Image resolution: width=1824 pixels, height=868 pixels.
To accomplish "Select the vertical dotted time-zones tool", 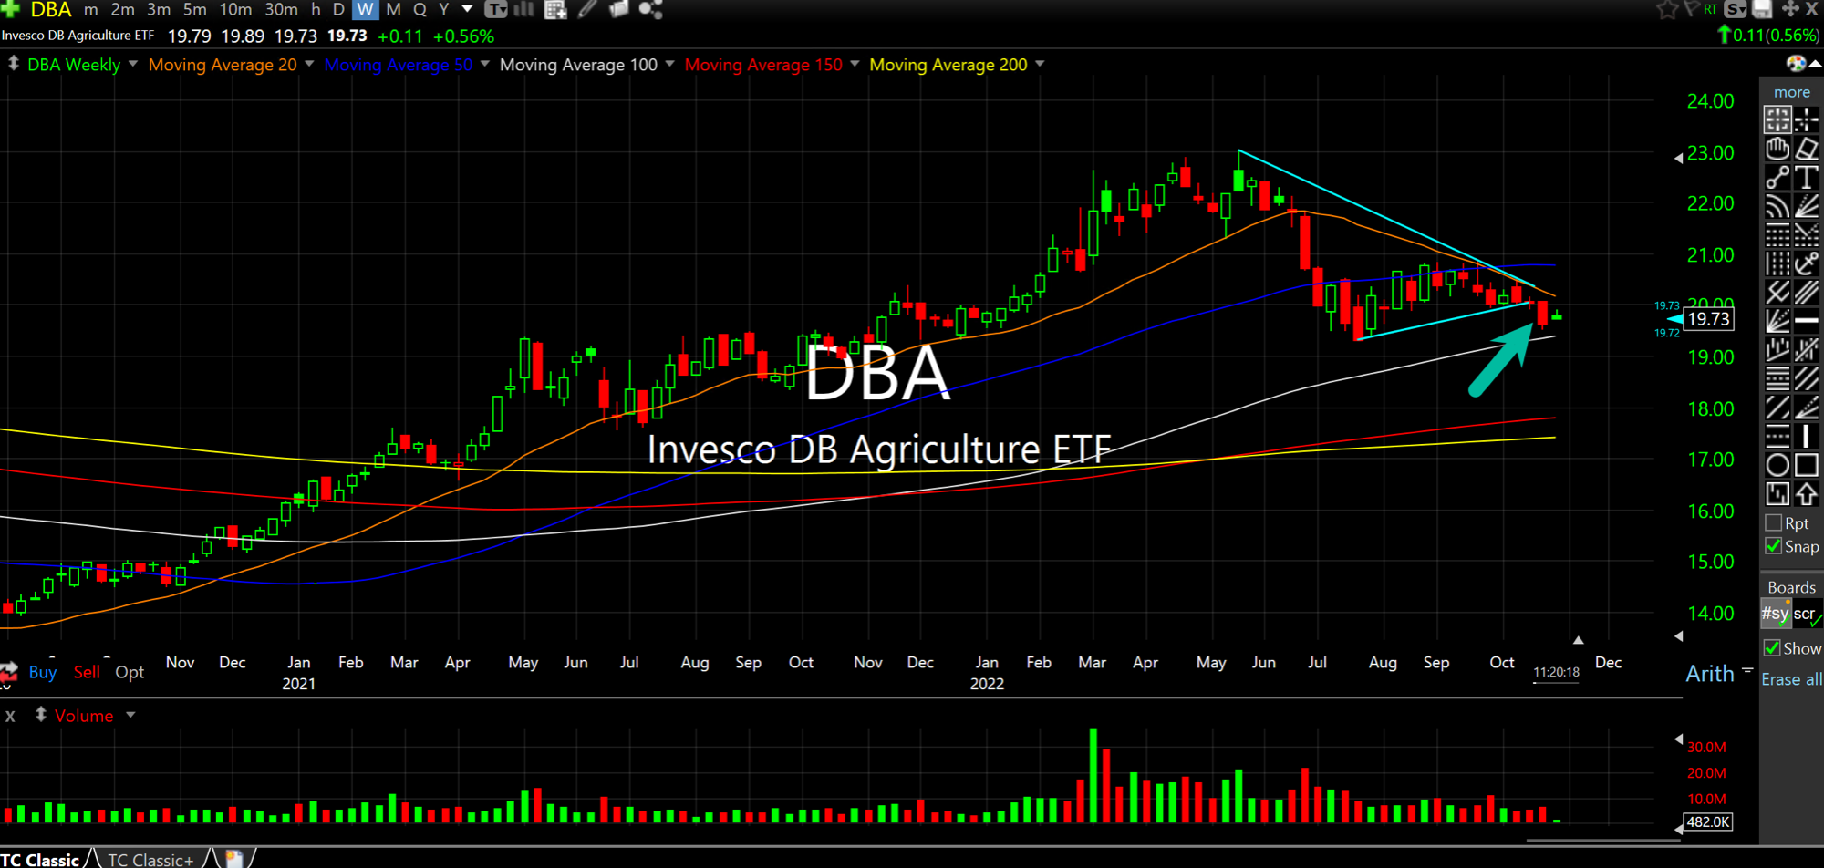I will 1777,263.
